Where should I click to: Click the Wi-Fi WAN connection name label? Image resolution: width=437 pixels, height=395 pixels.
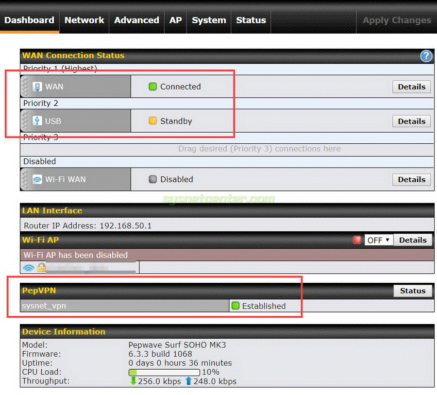point(66,179)
